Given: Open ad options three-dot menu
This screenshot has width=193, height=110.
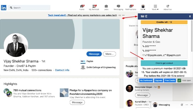Looking at the screenshot, I should pos(123,15).
